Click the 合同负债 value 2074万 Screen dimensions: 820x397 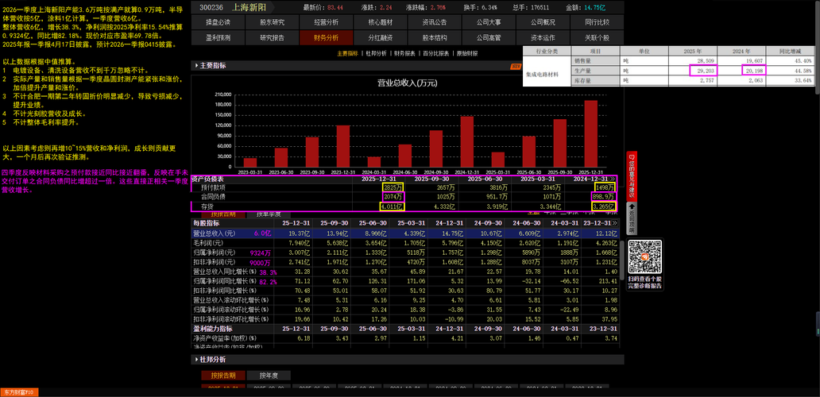(393, 197)
